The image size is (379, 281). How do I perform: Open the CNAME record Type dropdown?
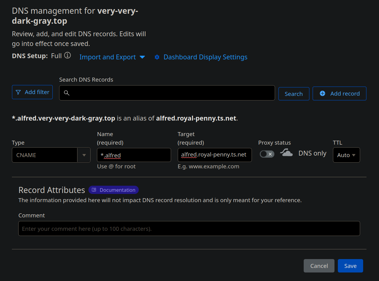(51, 155)
